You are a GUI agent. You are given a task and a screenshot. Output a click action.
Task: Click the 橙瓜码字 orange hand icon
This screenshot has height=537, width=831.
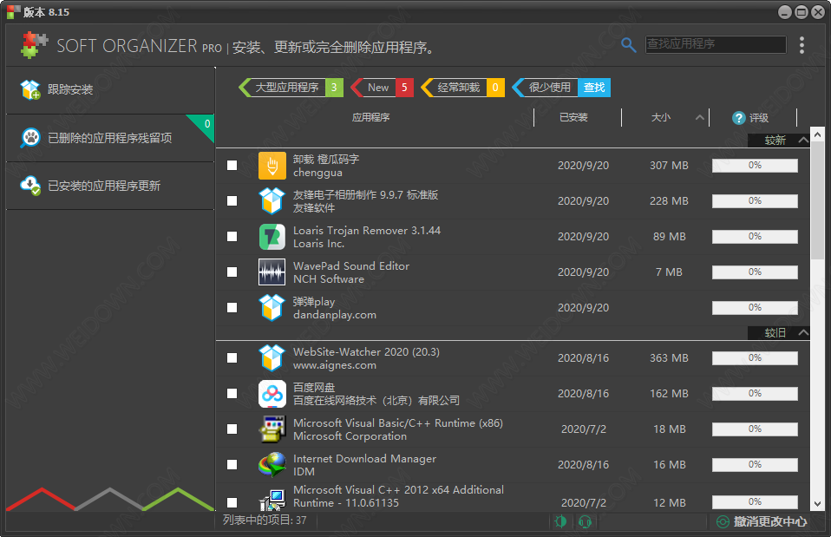pyautogui.click(x=272, y=166)
